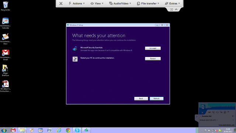236x133 pixels.
Task: Toggle full screen icon under toolbar
Action: pyautogui.click(x=171, y=10)
